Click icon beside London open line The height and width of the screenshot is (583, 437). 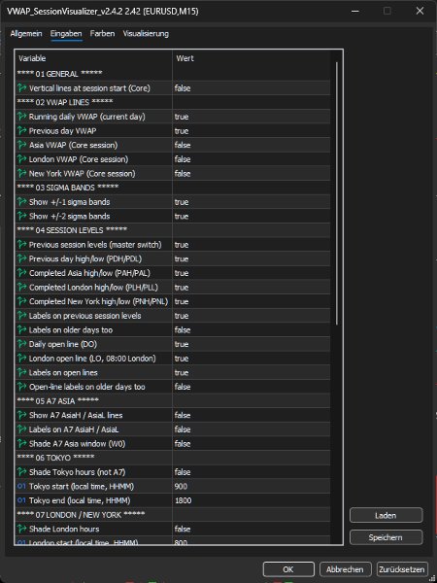tap(22, 359)
